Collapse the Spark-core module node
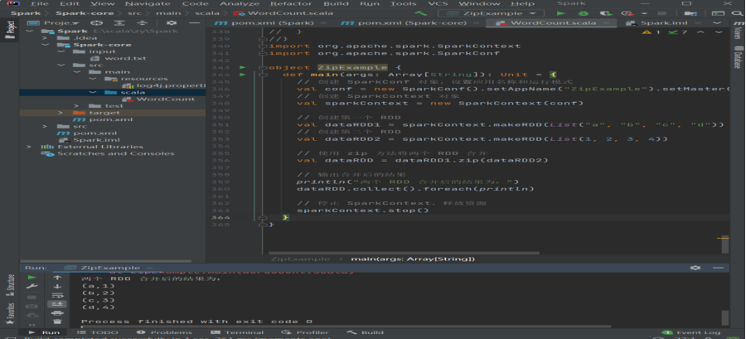 [46, 45]
